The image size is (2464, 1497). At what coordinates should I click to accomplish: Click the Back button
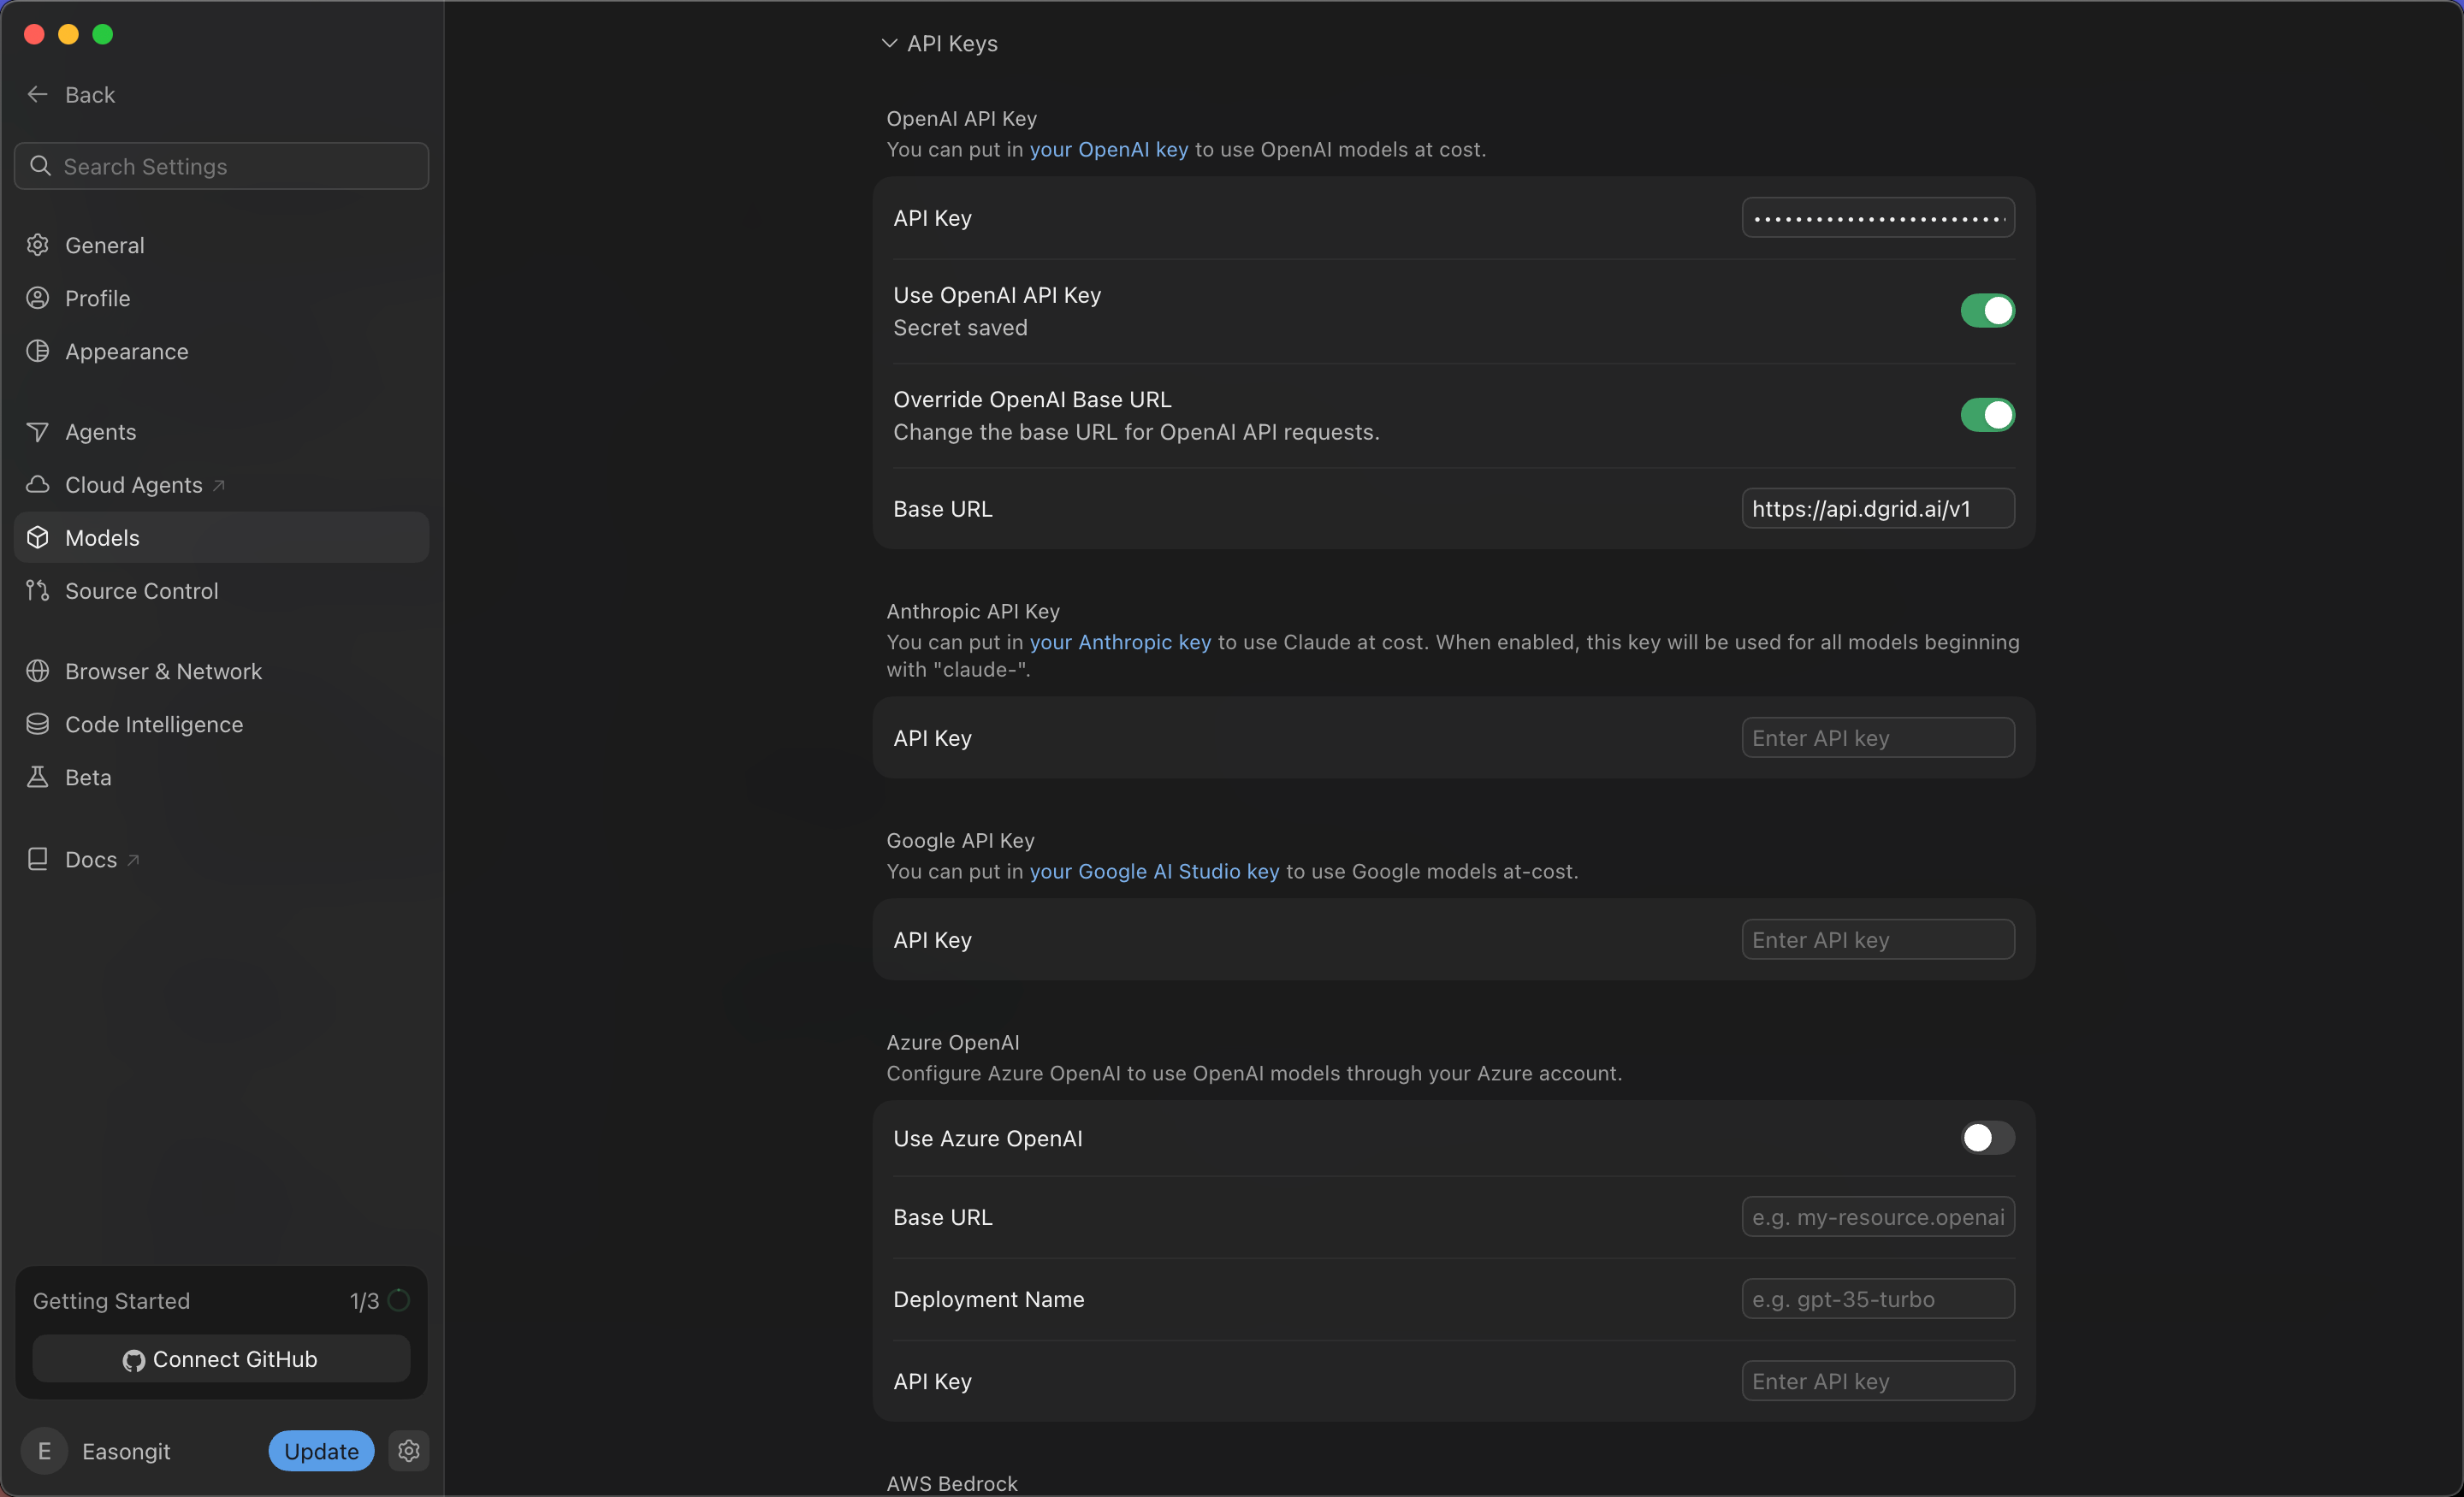[x=71, y=94]
